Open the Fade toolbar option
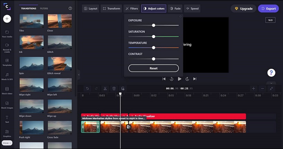Image resolution: width=283 pixels, height=149 pixels. (x=175, y=8)
